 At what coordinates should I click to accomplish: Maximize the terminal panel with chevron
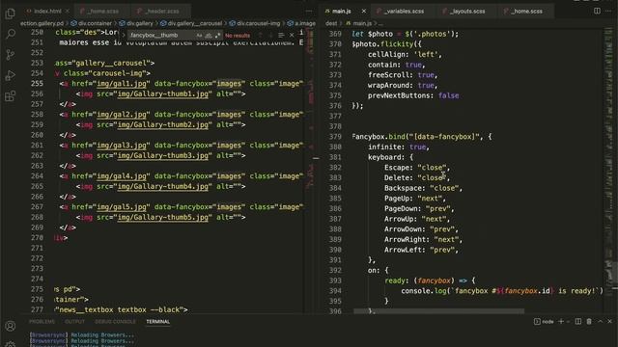[600, 321]
